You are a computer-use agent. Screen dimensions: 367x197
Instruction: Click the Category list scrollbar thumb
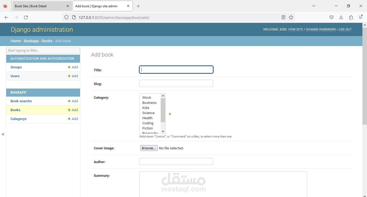pos(163,110)
